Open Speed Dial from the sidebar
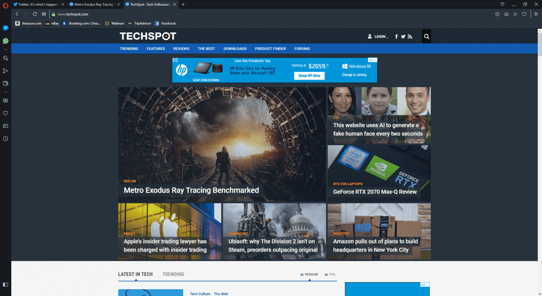The image size is (542, 296). pos(5,100)
